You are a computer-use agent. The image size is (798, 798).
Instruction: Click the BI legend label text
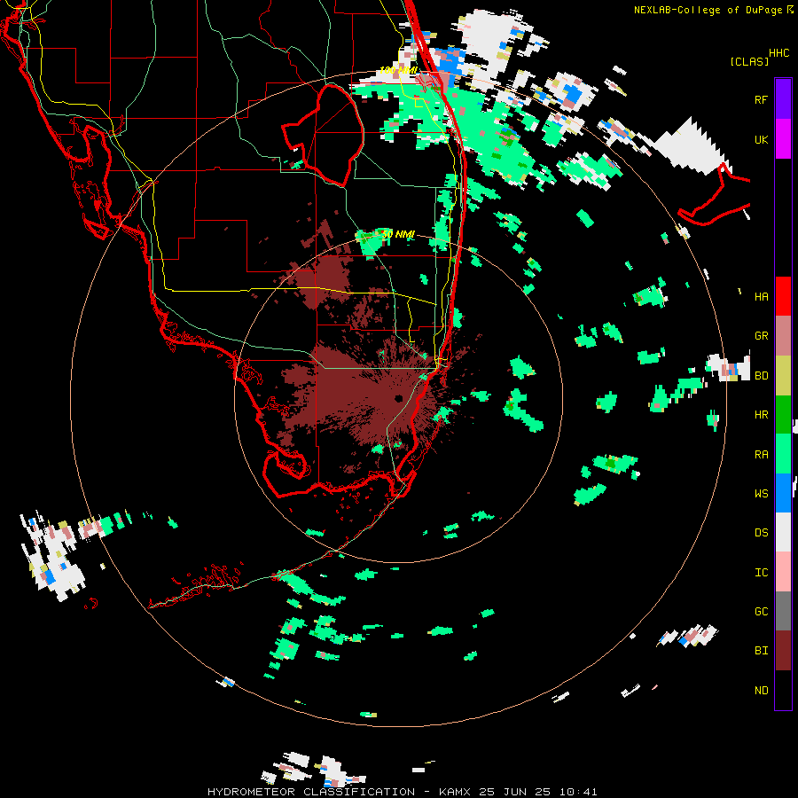[x=761, y=651]
